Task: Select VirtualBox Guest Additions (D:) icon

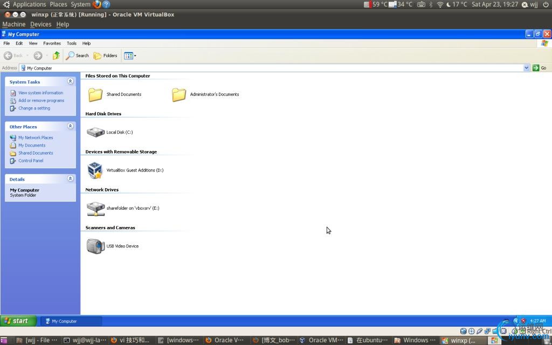Action: (95, 170)
